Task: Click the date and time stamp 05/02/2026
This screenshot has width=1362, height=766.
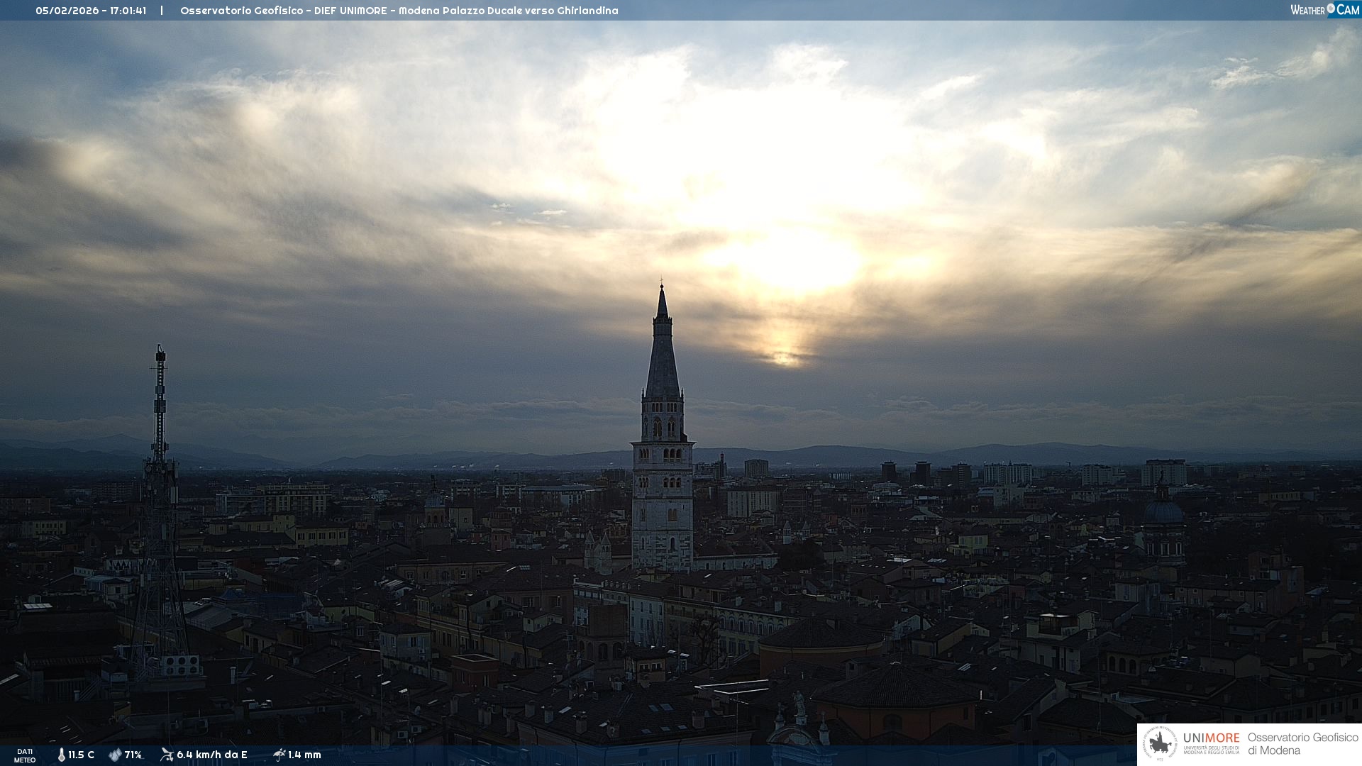Action: coord(91,11)
